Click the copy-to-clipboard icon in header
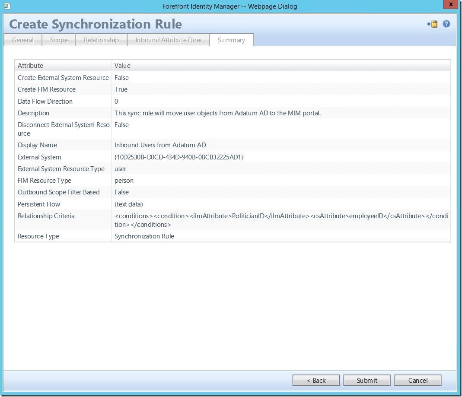 [433, 24]
